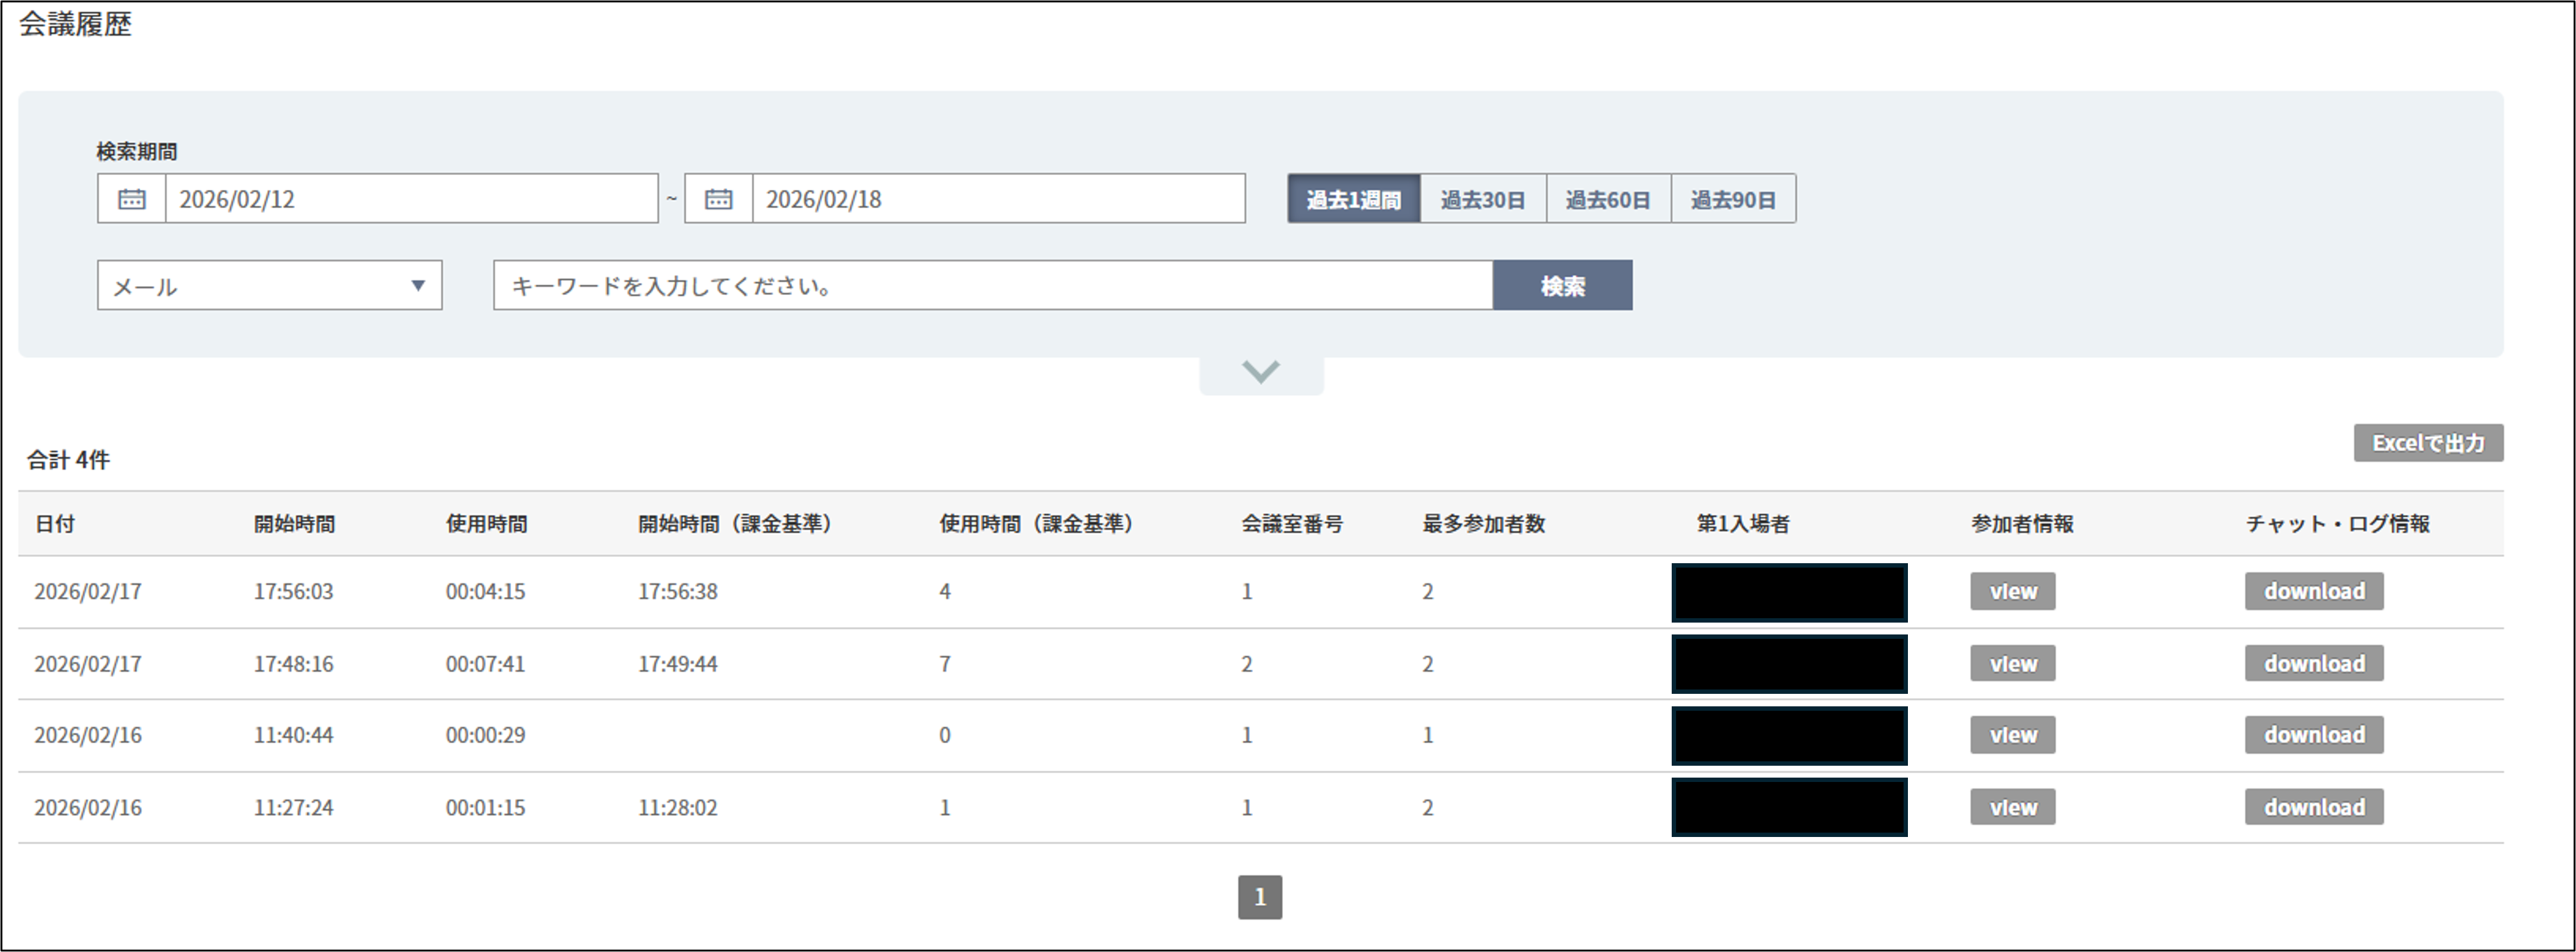Viewport: 2576px width, 952px height.
Task: Click the Excelで出力 export button
Action: coord(2427,443)
